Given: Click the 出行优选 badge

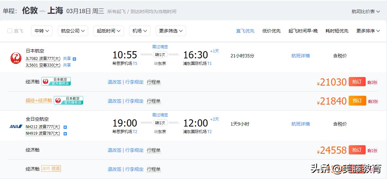Looking at the screenshot, I should pyautogui.click(x=51, y=169).
